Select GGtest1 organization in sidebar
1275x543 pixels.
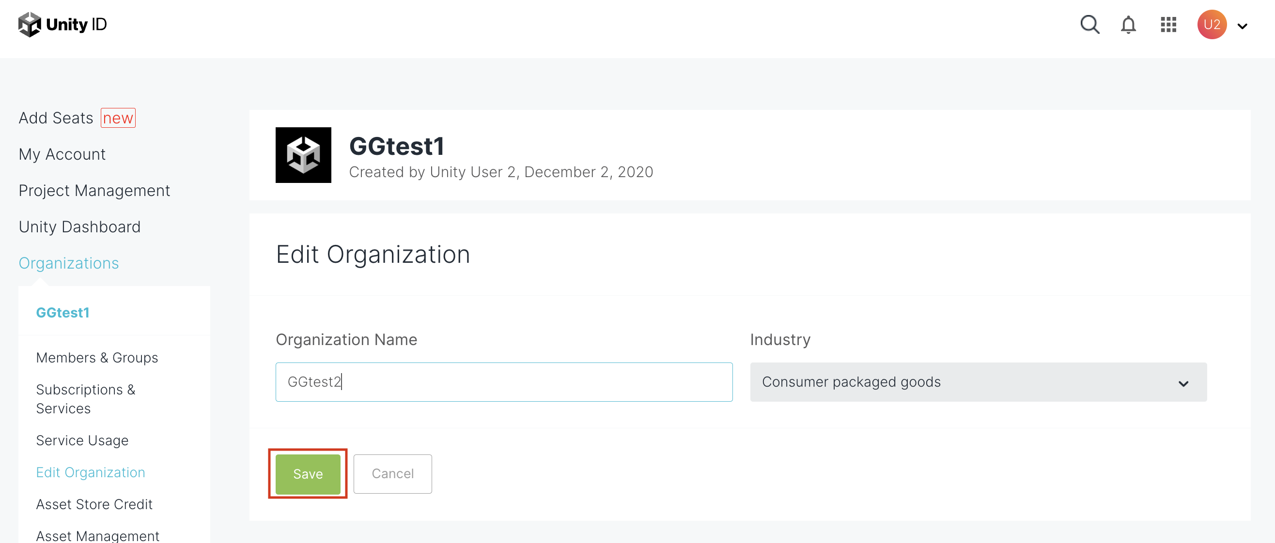(x=62, y=313)
